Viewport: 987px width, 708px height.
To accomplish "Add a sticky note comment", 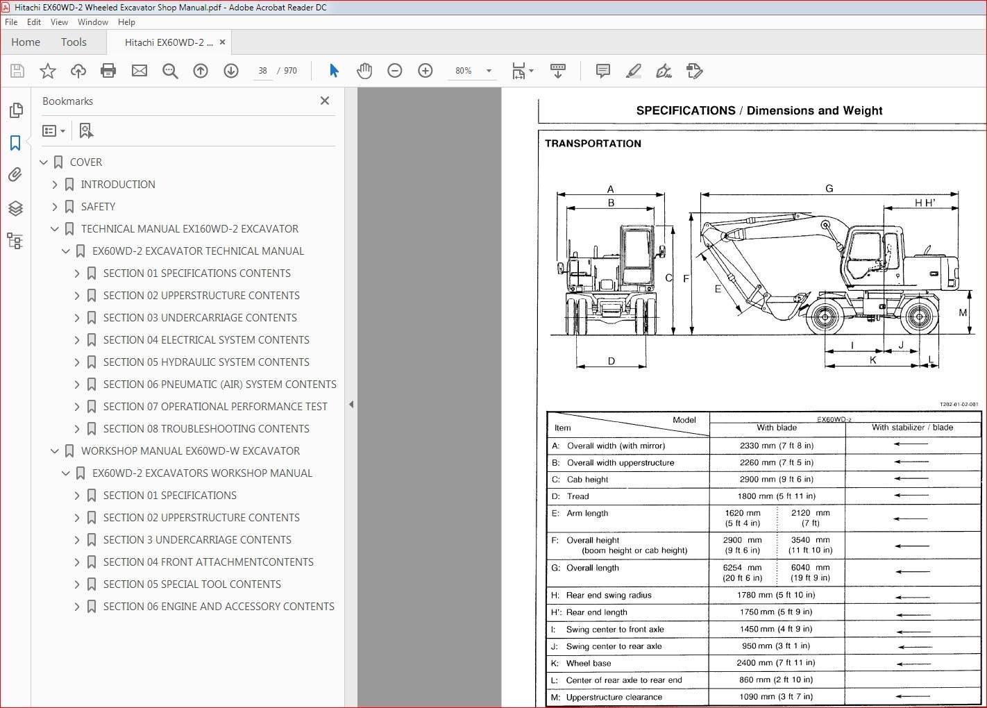I will coord(603,71).
